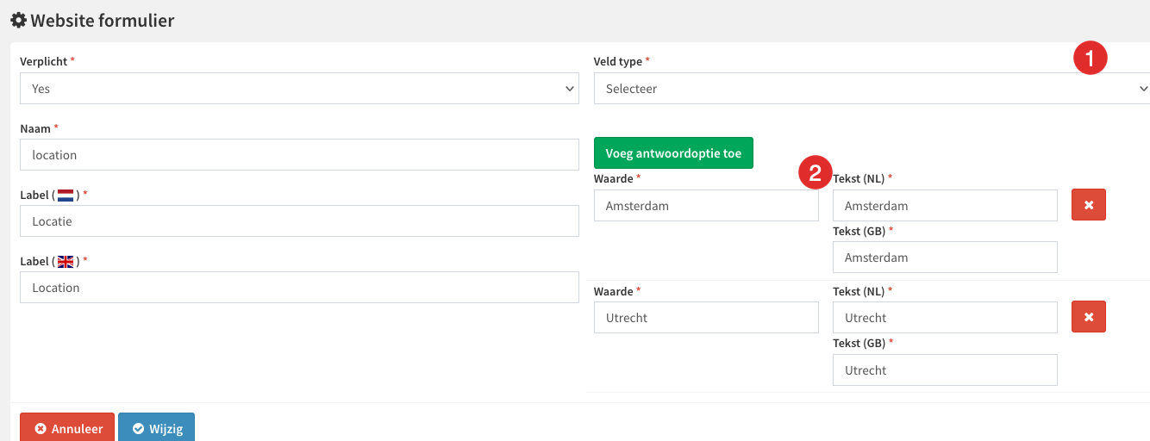Click the Dutch label field containing Locatie

click(x=299, y=221)
